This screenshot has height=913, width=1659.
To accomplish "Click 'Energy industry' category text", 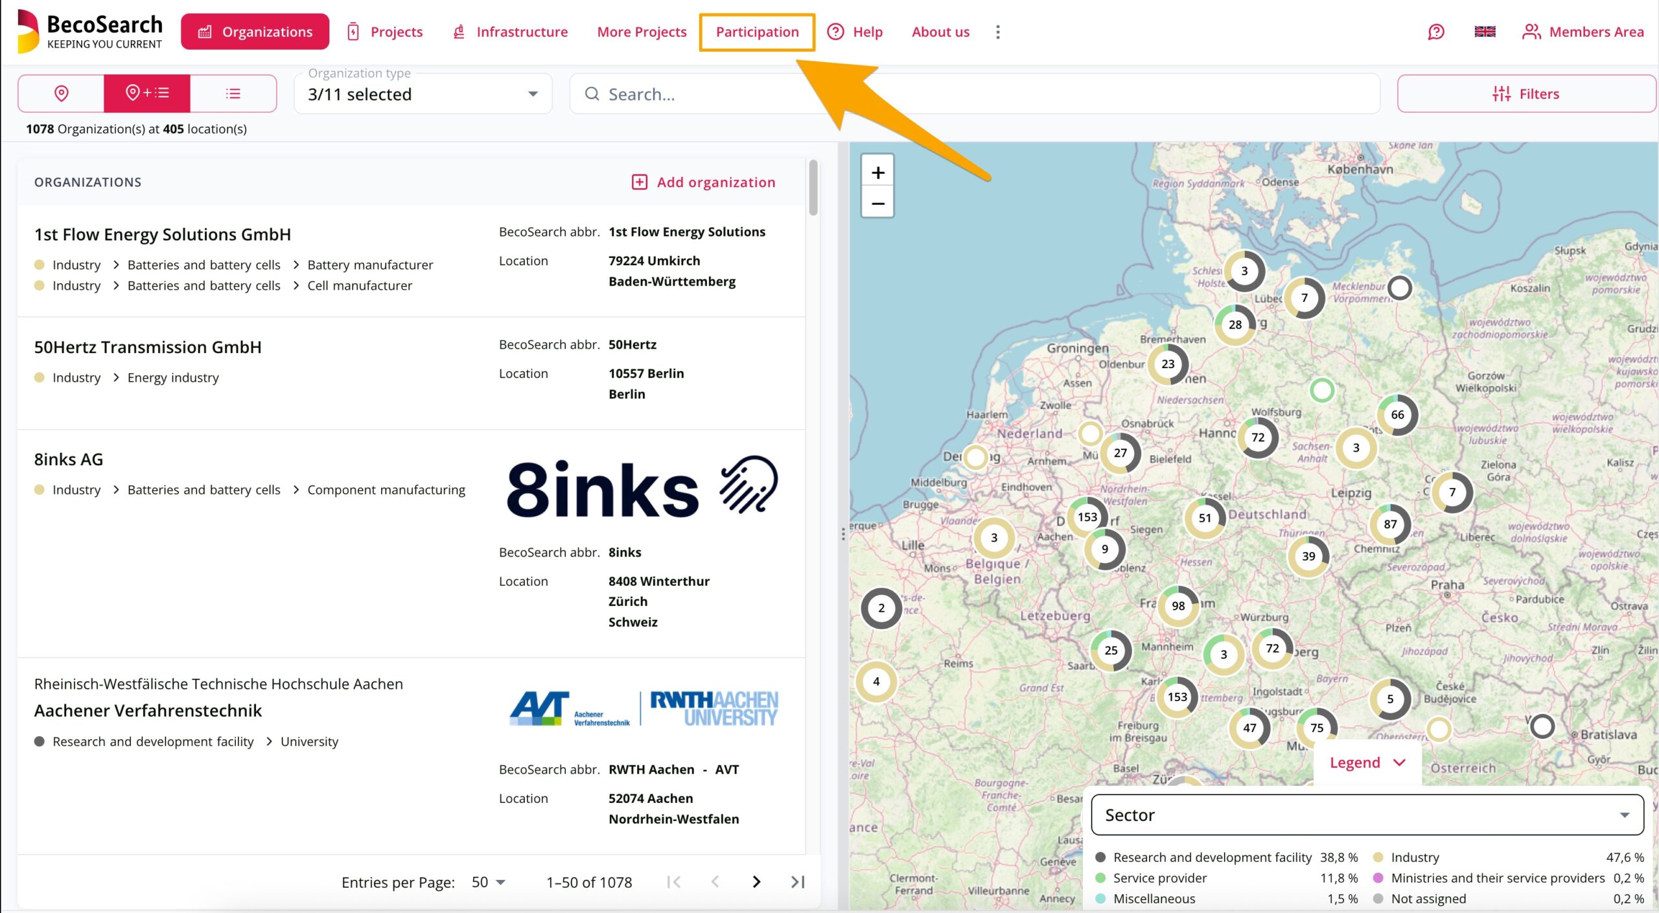I will point(173,378).
